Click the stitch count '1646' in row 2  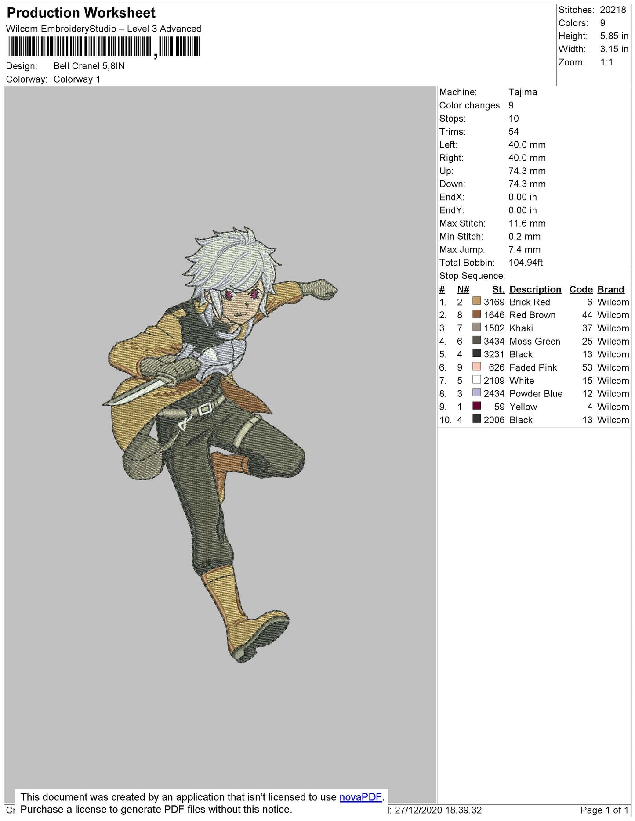pos(494,315)
